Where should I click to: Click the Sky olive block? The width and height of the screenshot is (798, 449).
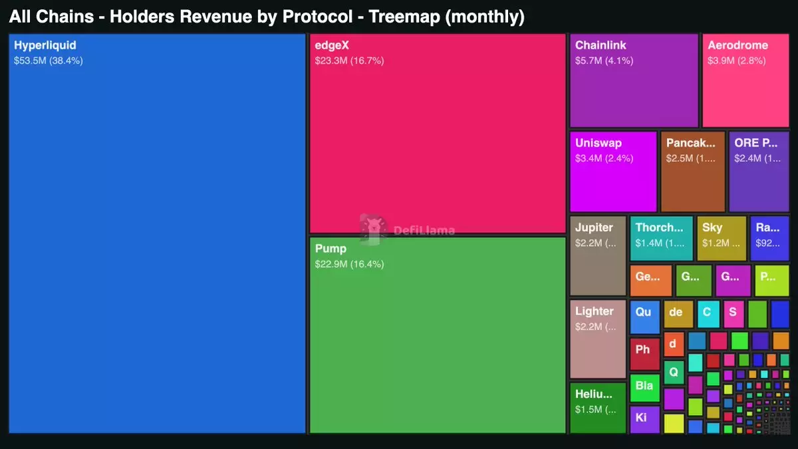click(x=722, y=238)
